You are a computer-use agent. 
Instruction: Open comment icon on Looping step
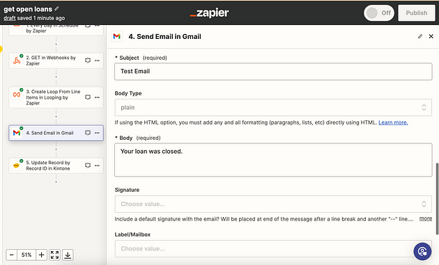coord(88,97)
